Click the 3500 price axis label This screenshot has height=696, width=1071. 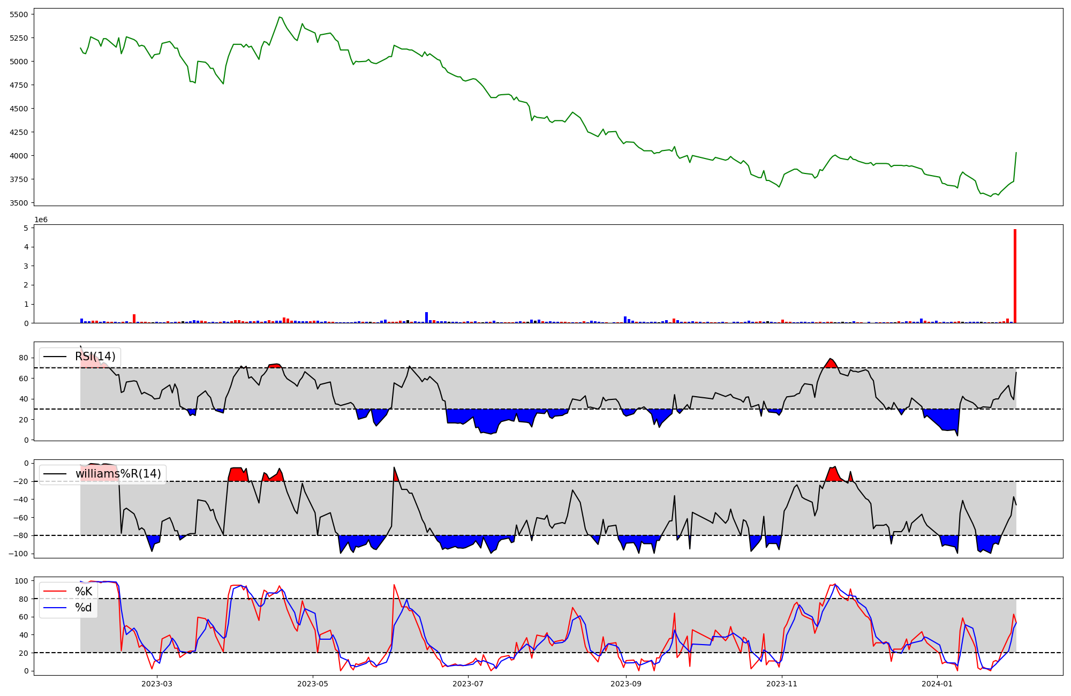[19, 203]
